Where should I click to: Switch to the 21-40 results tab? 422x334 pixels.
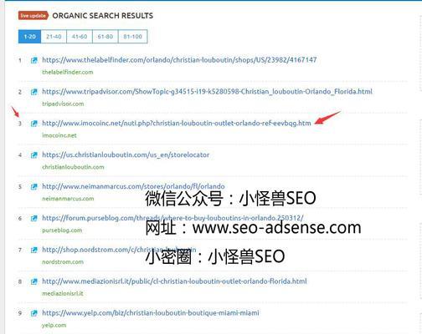[x=54, y=37]
